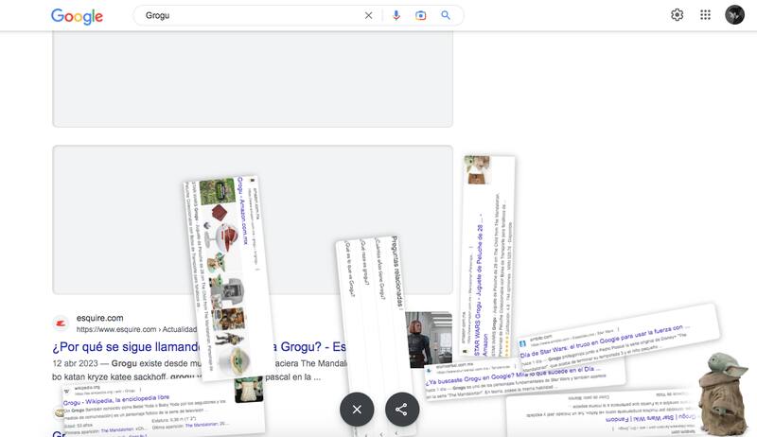Open the upside-down Star Wars Wiki Fandom result
The width and height of the screenshot is (757, 437).
[x=649, y=418]
